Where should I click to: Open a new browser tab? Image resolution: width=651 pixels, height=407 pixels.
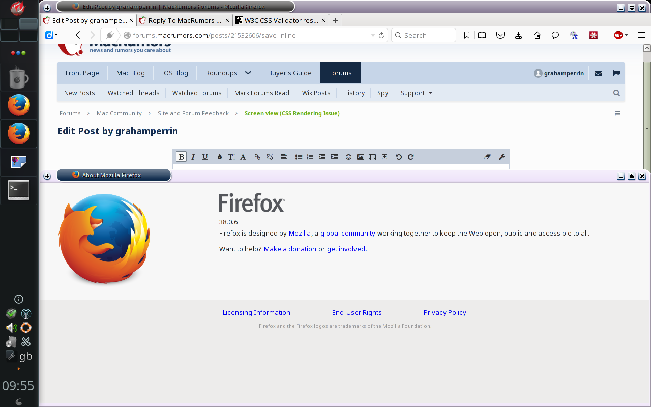pyautogui.click(x=335, y=20)
